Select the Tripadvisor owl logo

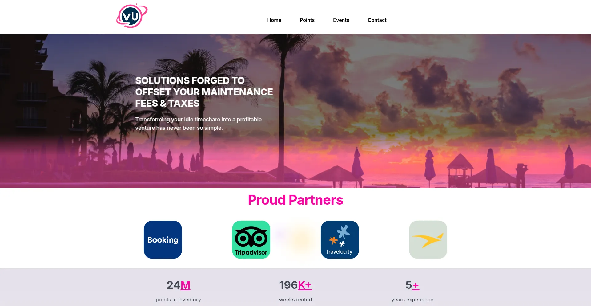pos(251,240)
